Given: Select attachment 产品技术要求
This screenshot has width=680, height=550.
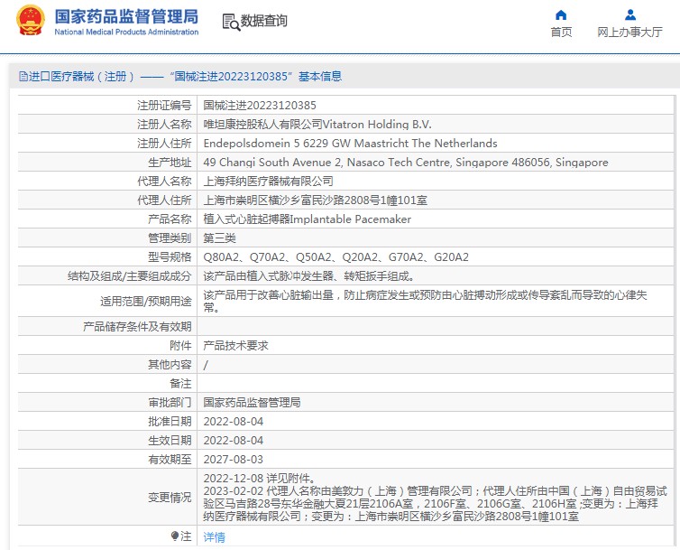Looking at the screenshot, I should [x=236, y=346].
